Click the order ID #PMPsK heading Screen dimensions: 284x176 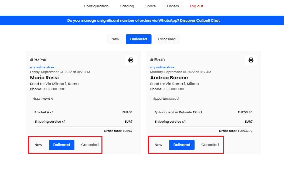pos(38,60)
